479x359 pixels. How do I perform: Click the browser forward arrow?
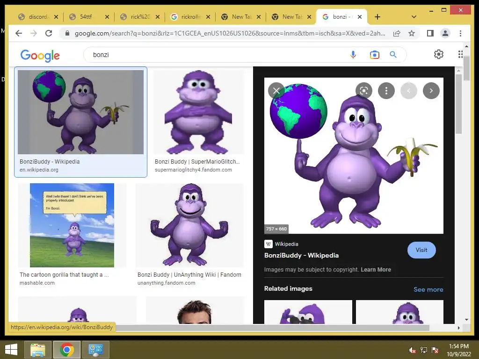pyautogui.click(x=34, y=33)
